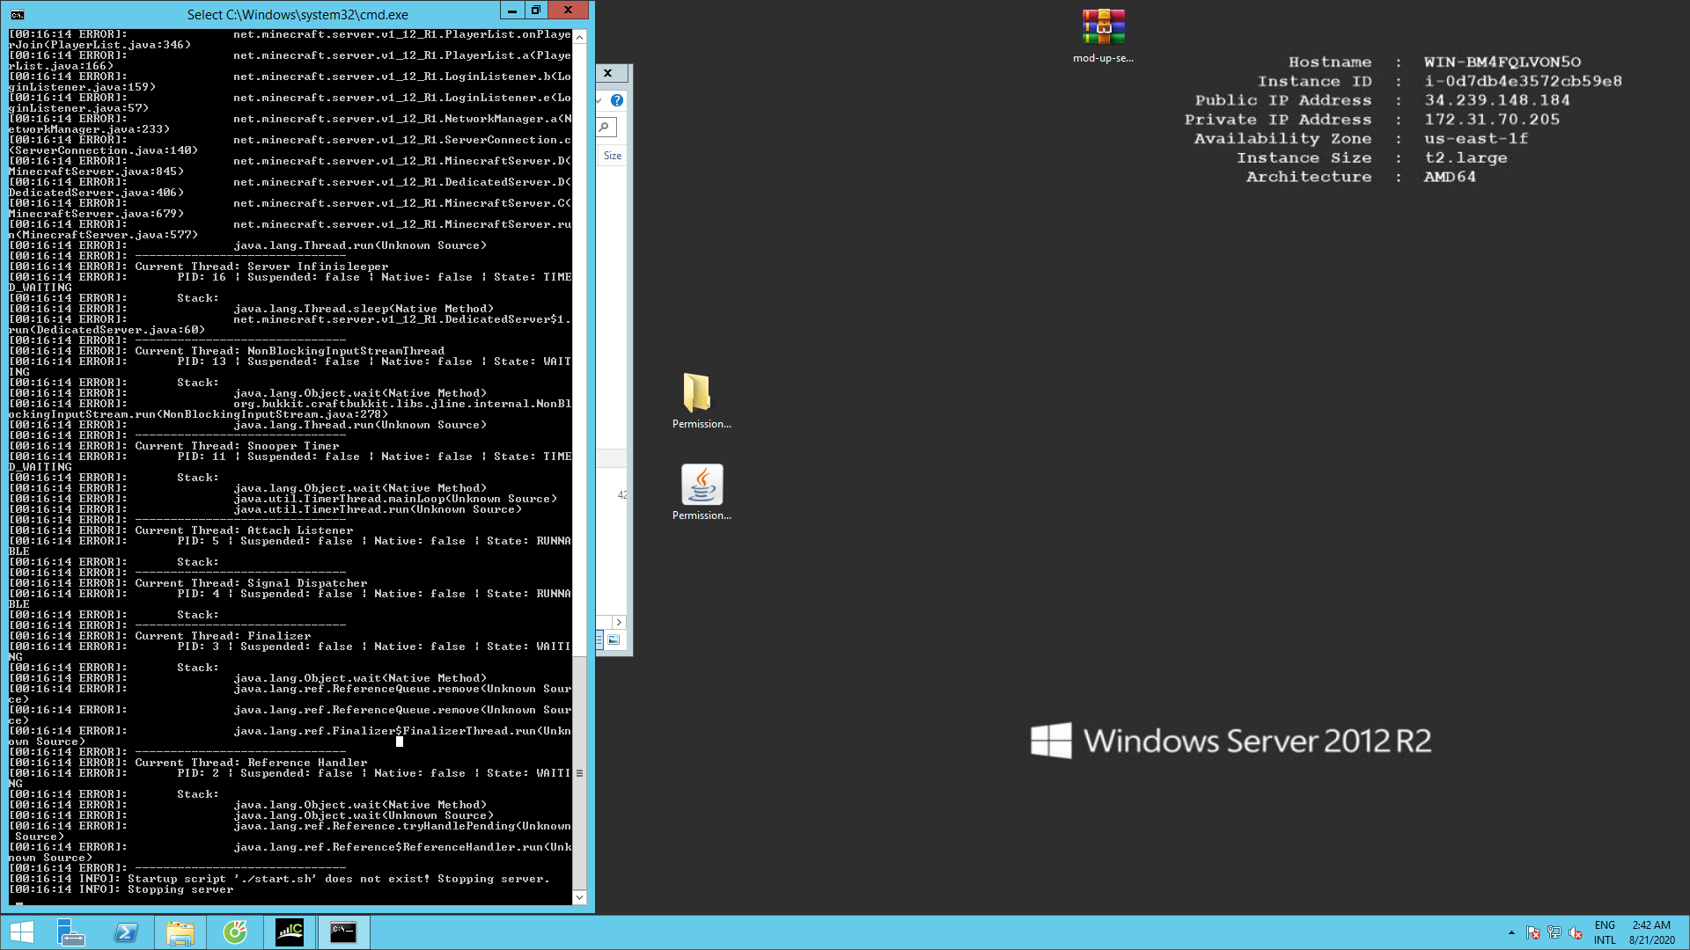Open the mod-up-se WinRAR archive icon

pyautogui.click(x=1103, y=27)
